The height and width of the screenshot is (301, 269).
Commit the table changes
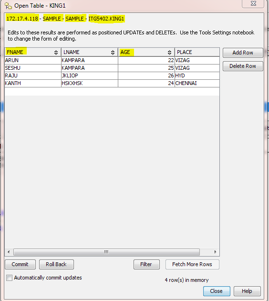pos(20,264)
